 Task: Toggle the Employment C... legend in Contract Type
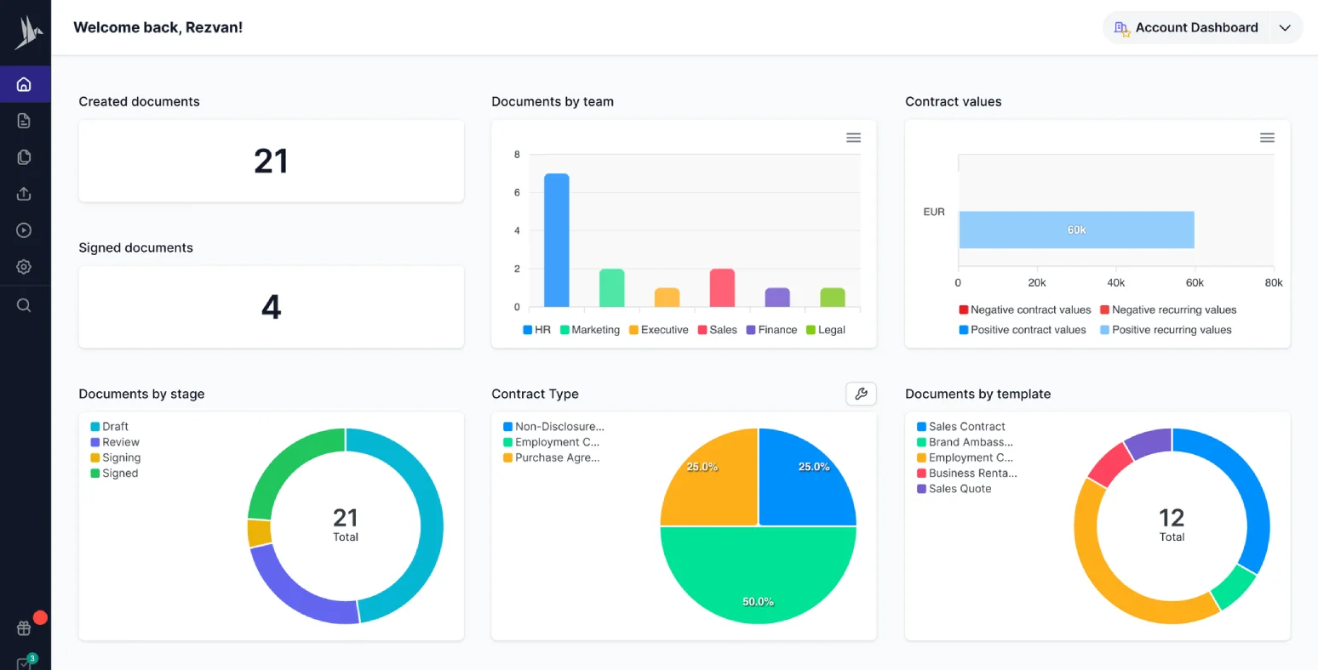552,442
